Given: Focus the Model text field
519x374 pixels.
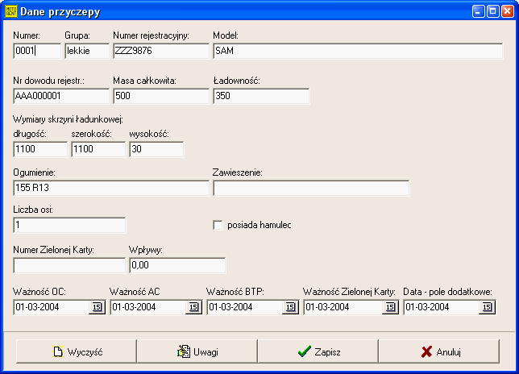Looking at the screenshot, I should coord(357,52).
